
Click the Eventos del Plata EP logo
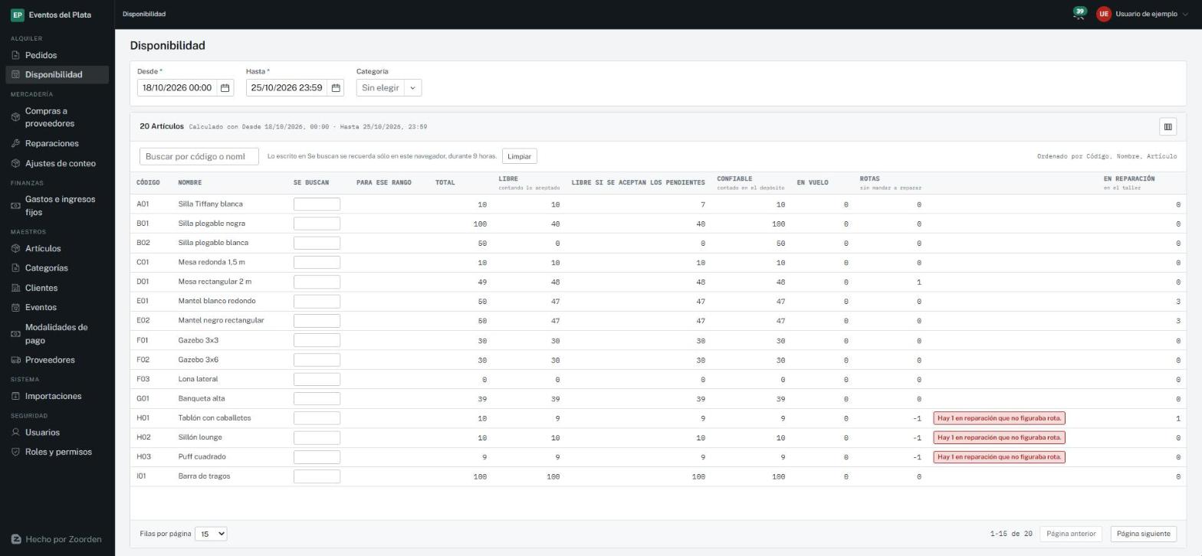point(17,15)
